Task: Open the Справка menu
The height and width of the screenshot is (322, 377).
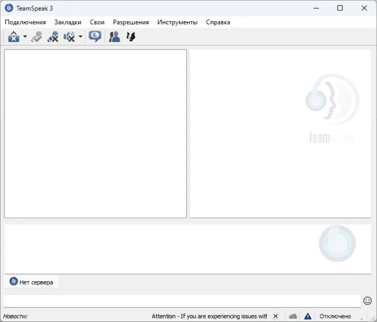Action: (218, 22)
